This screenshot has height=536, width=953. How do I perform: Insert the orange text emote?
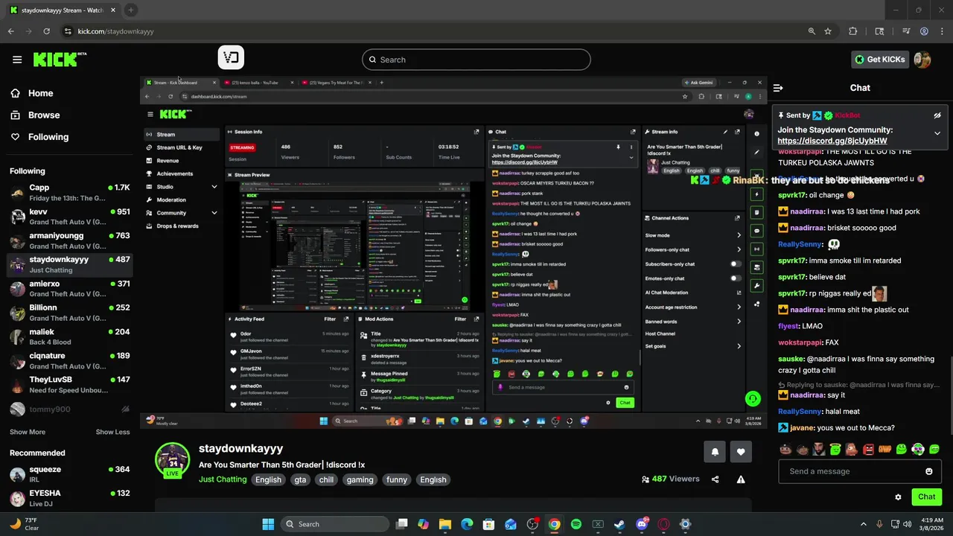[885, 449]
